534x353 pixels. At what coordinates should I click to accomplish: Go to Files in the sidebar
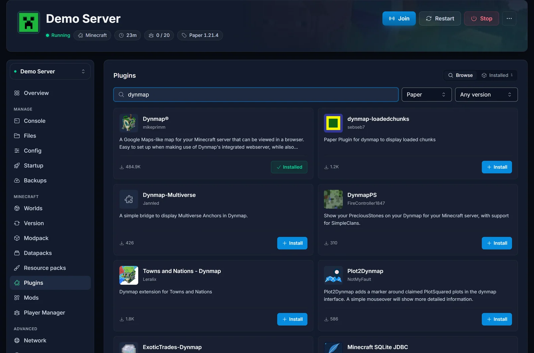50,136
